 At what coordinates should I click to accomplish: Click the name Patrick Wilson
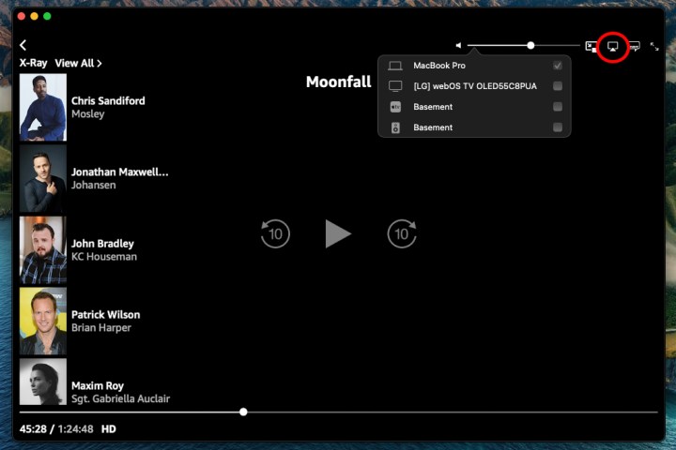point(105,315)
